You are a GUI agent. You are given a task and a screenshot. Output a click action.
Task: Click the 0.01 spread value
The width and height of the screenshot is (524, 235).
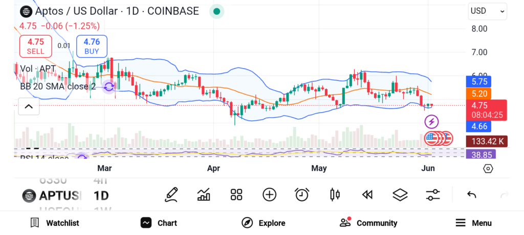(x=64, y=46)
